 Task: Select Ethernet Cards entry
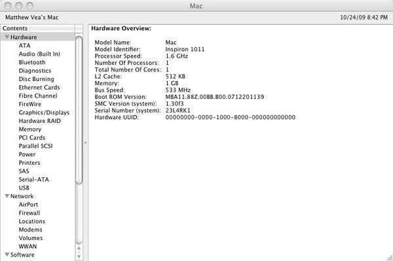[39, 88]
